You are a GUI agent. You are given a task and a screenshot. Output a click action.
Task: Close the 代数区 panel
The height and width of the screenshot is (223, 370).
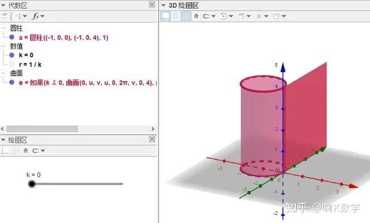152,5
